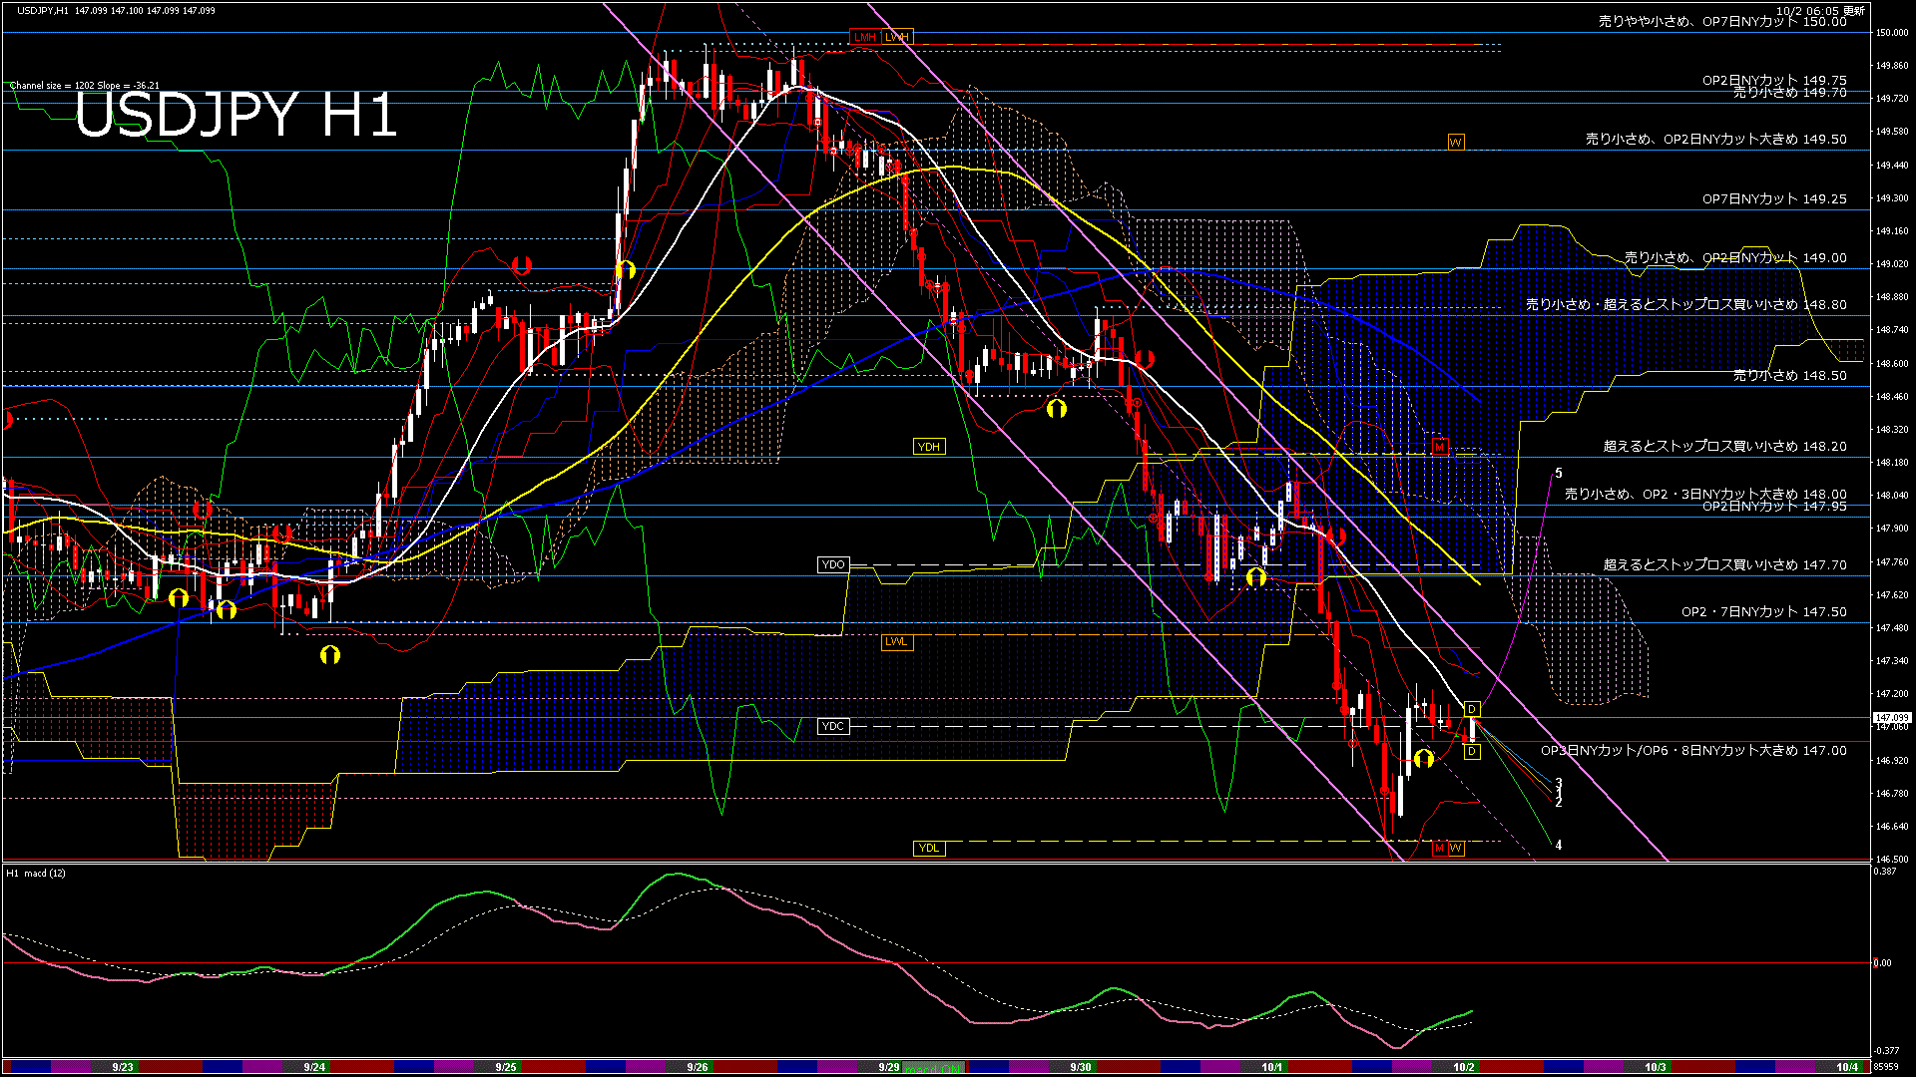The width and height of the screenshot is (1916, 1077).
Task: Click the 10/2 date label on time axis
Action: tap(1463, 1067)
